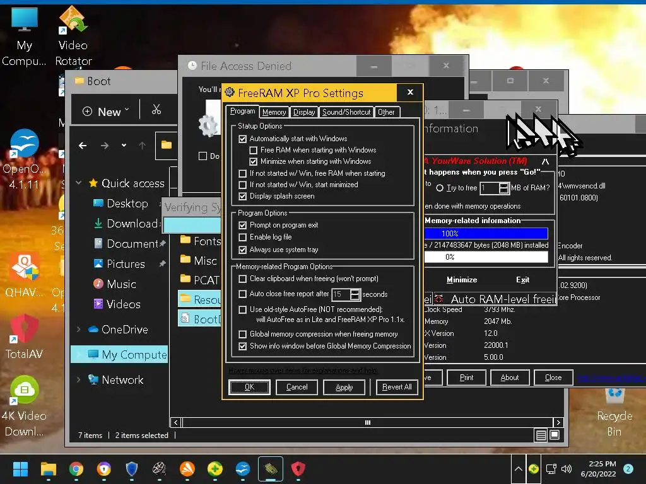Click the auto close seconds field
The image size is (646, 484).
[341, 294]
